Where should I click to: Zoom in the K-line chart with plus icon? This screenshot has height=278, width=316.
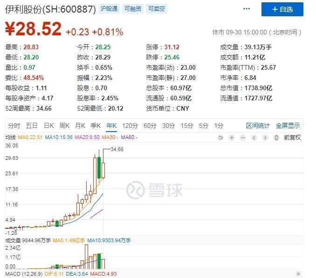point(232,138)
